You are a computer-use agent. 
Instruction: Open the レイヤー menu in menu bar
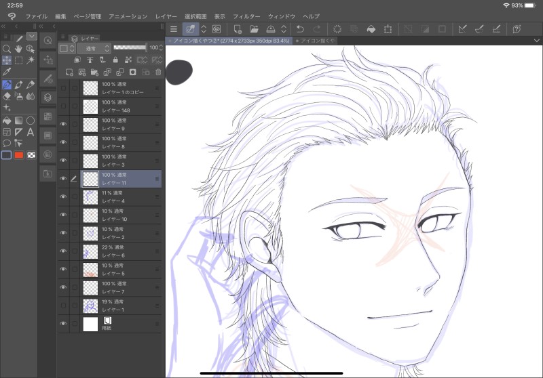point(166,16)
